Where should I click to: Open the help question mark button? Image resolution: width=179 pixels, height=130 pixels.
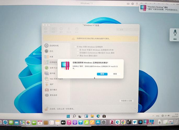click(x=135, y=109)
